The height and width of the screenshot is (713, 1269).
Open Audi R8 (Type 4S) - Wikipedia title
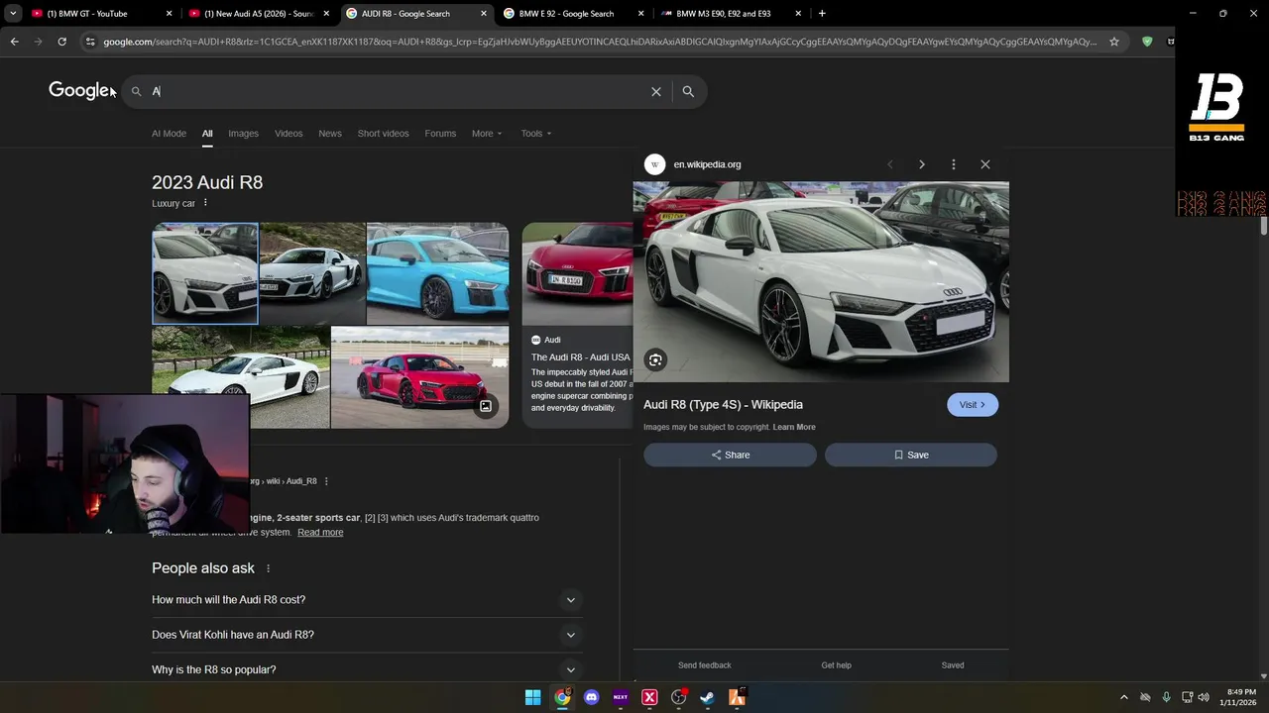click(723, 404)
